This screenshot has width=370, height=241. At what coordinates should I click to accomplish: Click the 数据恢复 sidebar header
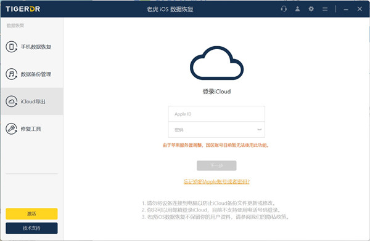(15, 25)
